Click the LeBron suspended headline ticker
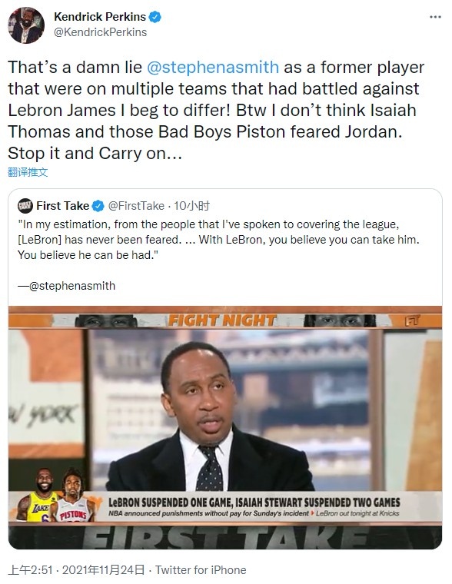This screenshot has height=584, width=452. tap(254, 507)
